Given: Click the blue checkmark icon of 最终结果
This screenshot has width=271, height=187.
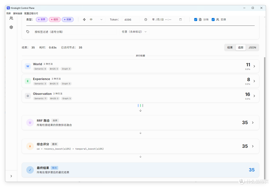Looking at the screenshot, I should coord(30,170).
